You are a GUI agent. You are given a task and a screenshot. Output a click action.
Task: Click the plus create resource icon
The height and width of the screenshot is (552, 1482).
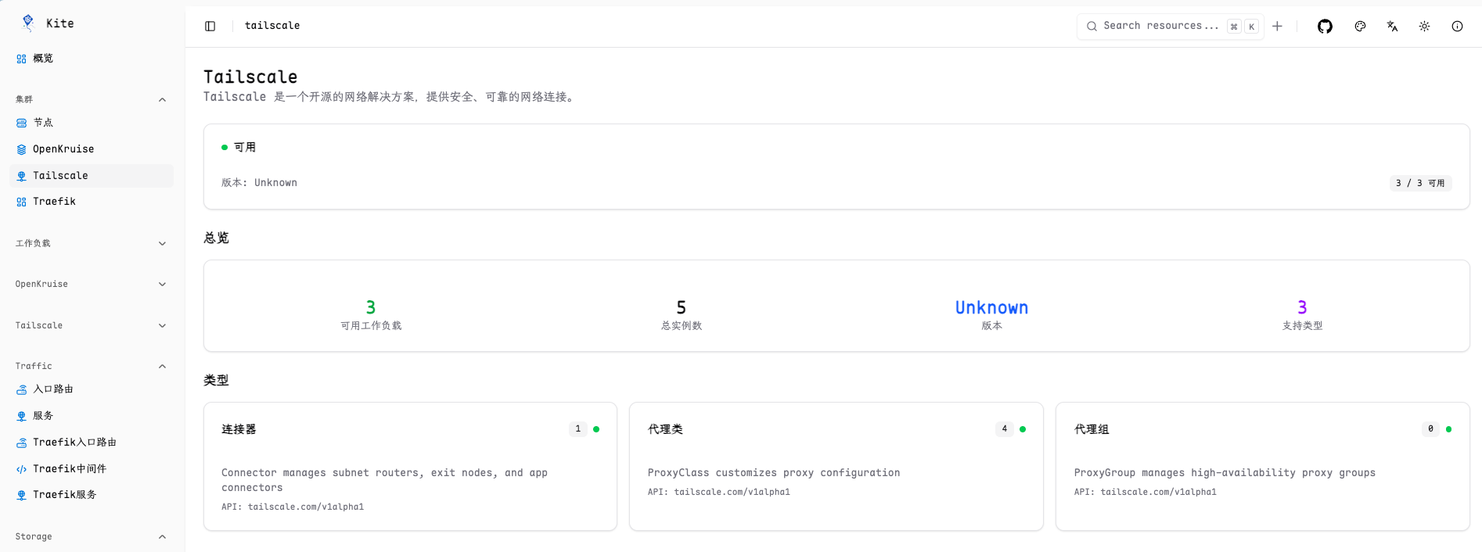pyautogui.click(x=1277, y=27)
